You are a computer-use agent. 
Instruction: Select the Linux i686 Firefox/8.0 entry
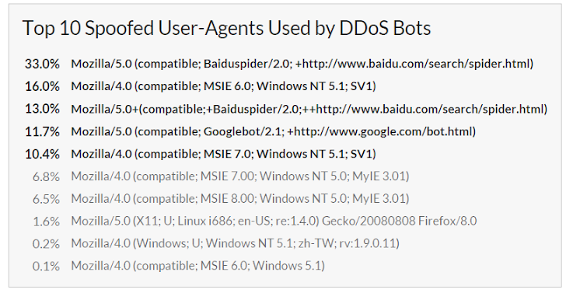click(274, 221)
